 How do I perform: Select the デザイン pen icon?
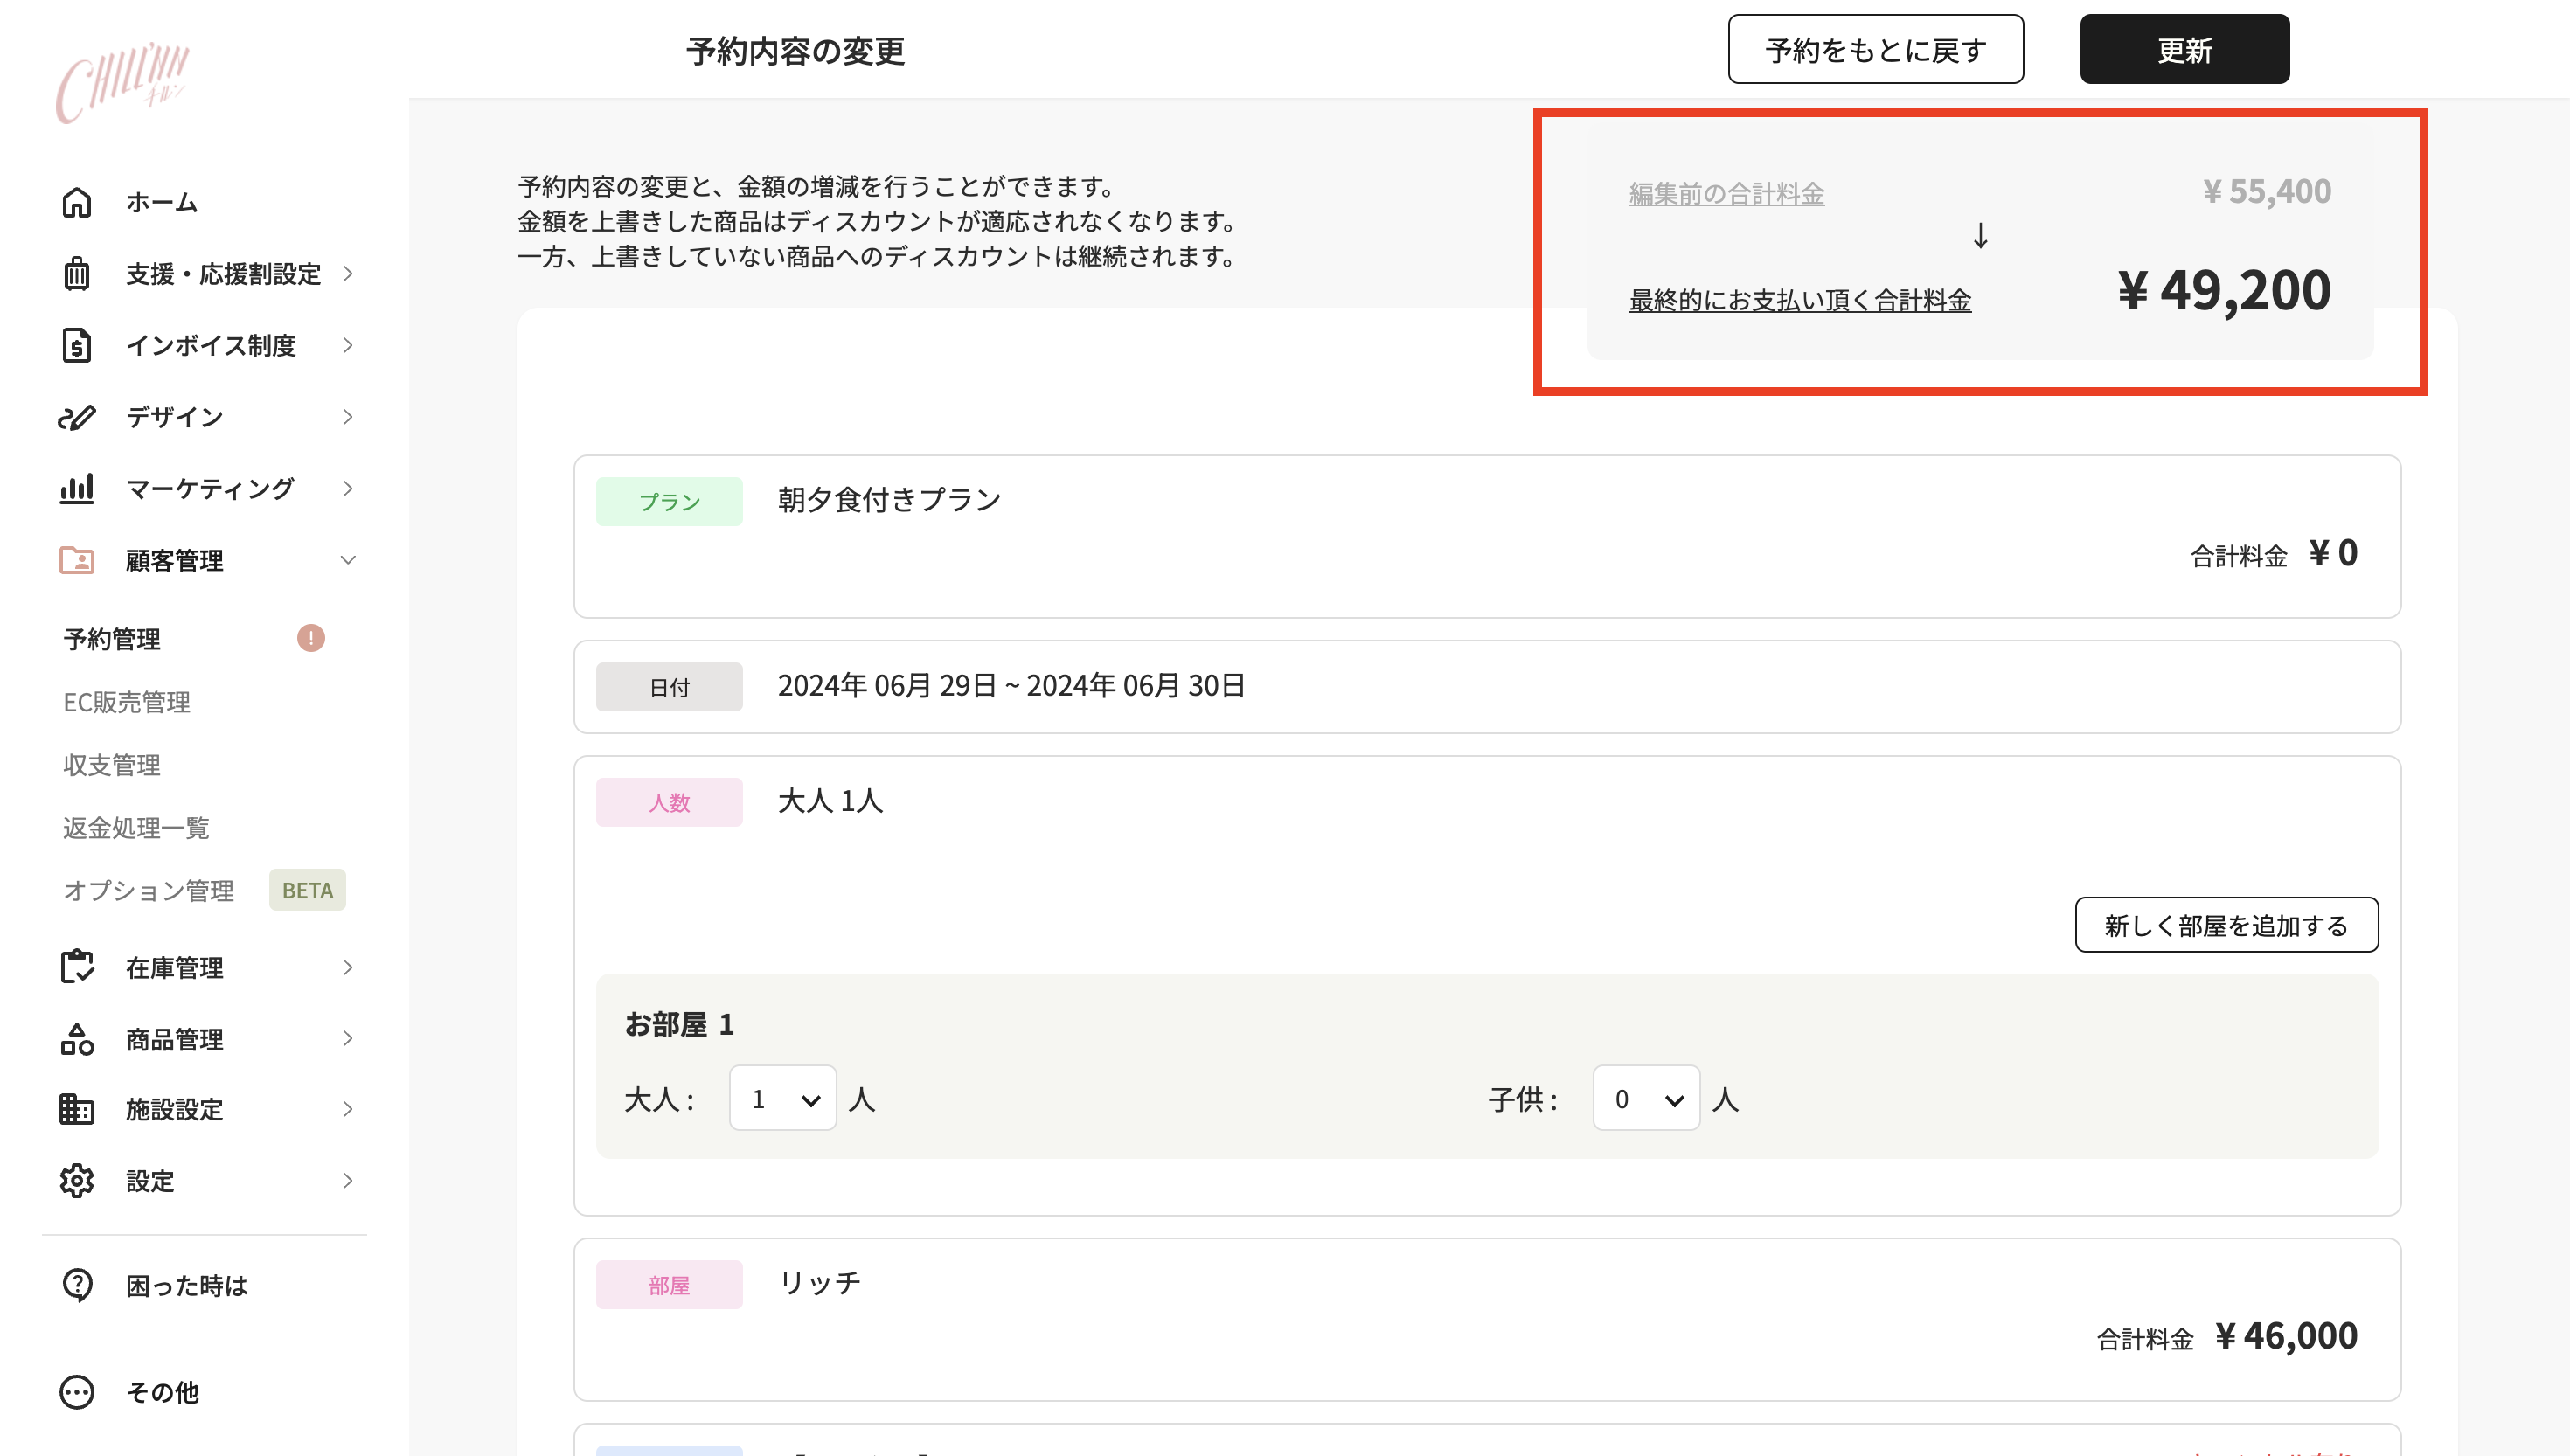[x=77, y=417]
